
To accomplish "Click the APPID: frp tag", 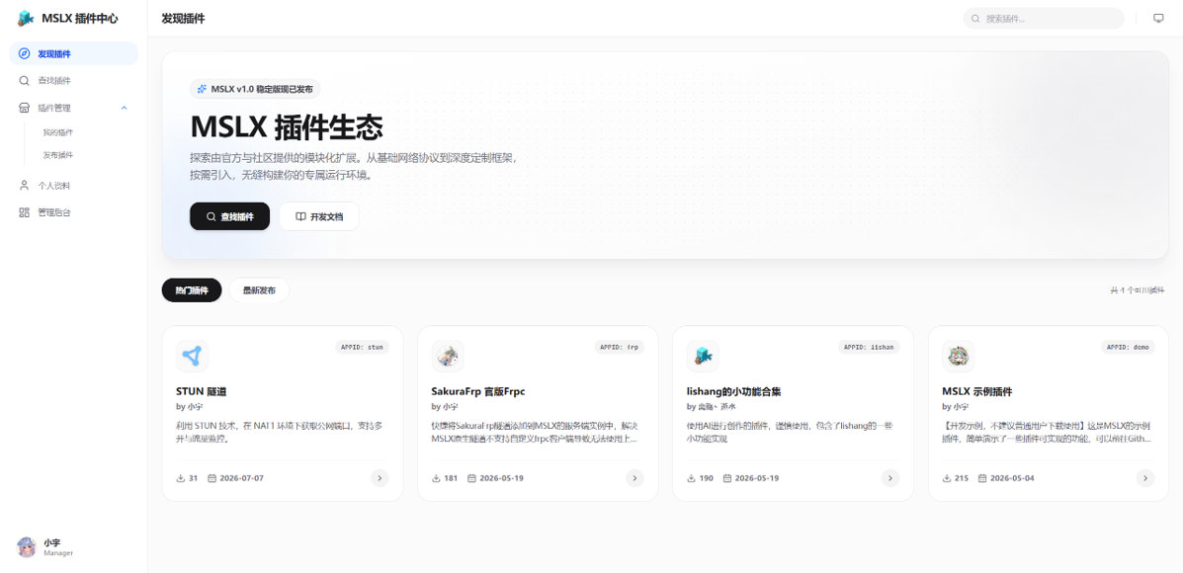I will (x=620, y=348).
